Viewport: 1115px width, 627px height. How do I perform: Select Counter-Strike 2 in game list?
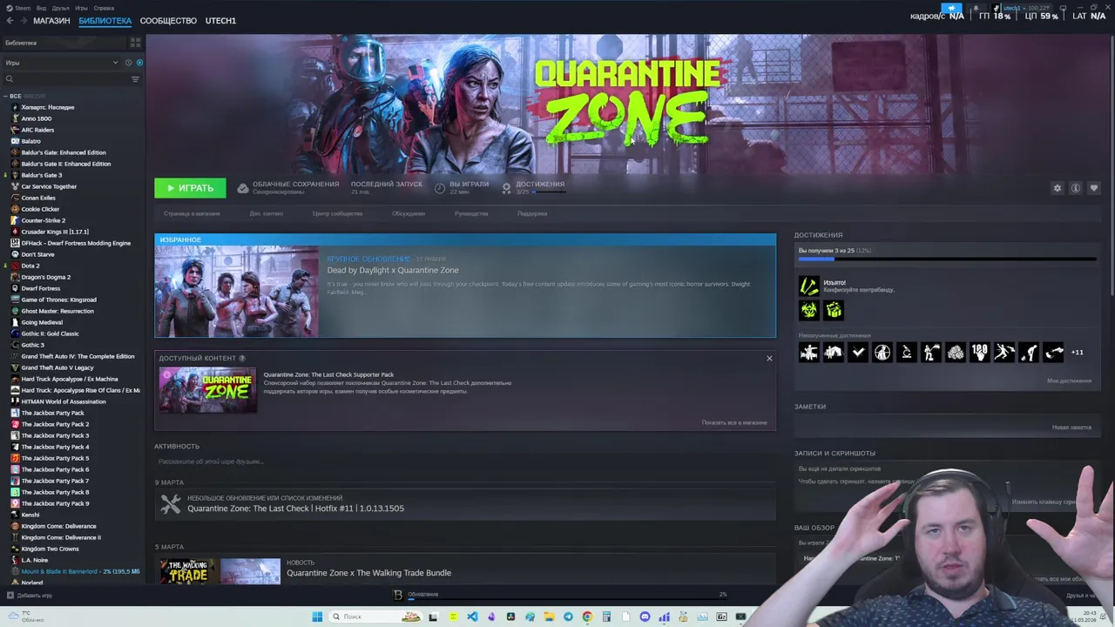44,220
